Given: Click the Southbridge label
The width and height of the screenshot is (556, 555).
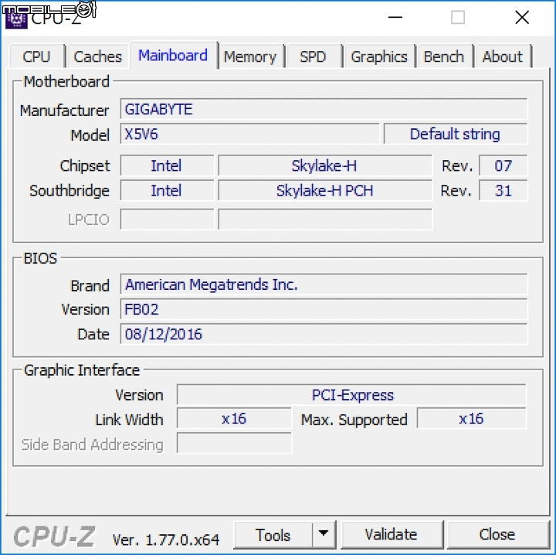Looking at the screenshot, I should pos(69,191).
